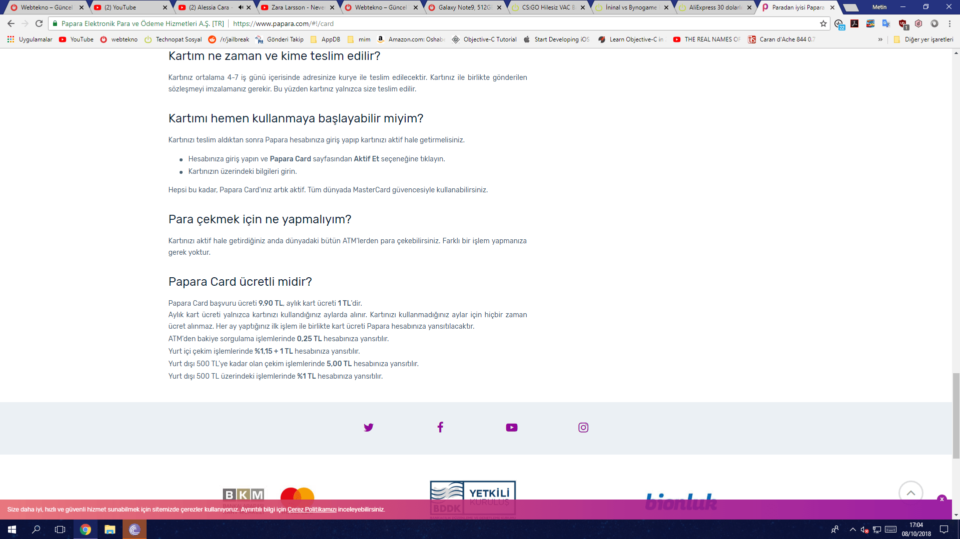Open the YouTube social link icon
The image size is (960, 539).
point(512,428)
